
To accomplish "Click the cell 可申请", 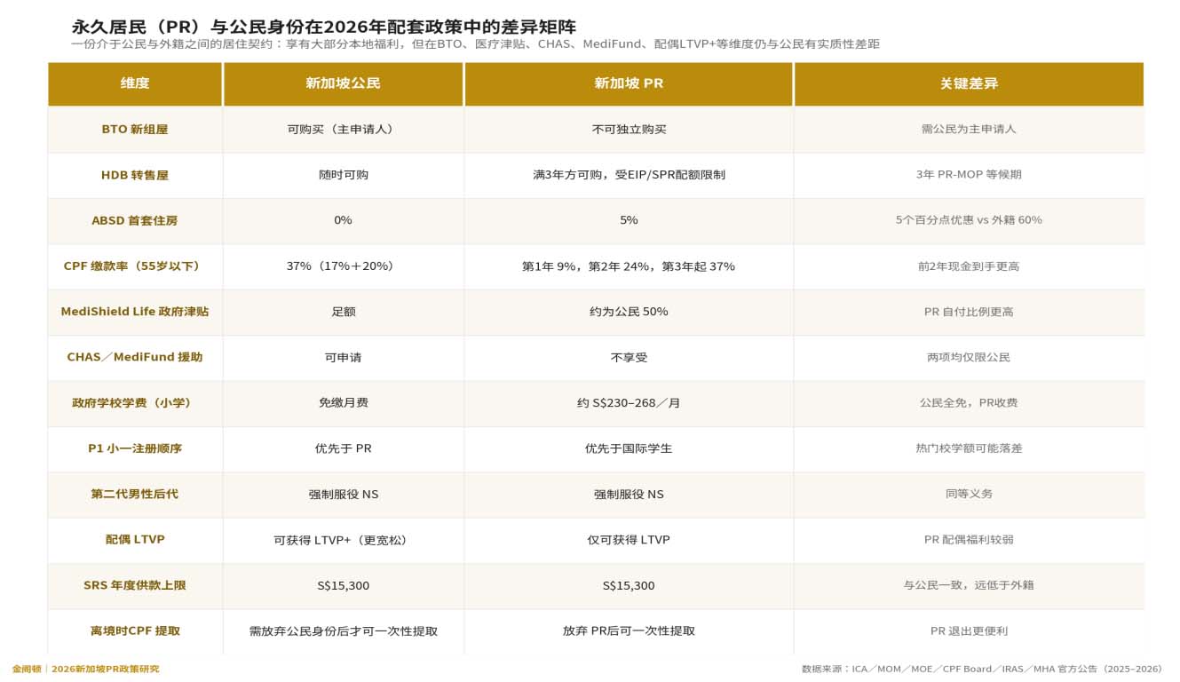I will [x=343, y=357].
